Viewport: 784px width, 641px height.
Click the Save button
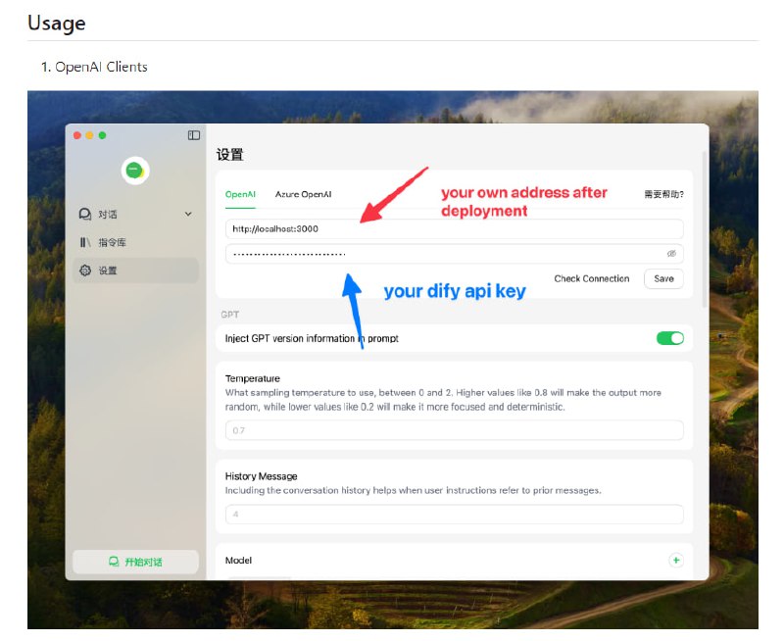click(x=663, y=278)
